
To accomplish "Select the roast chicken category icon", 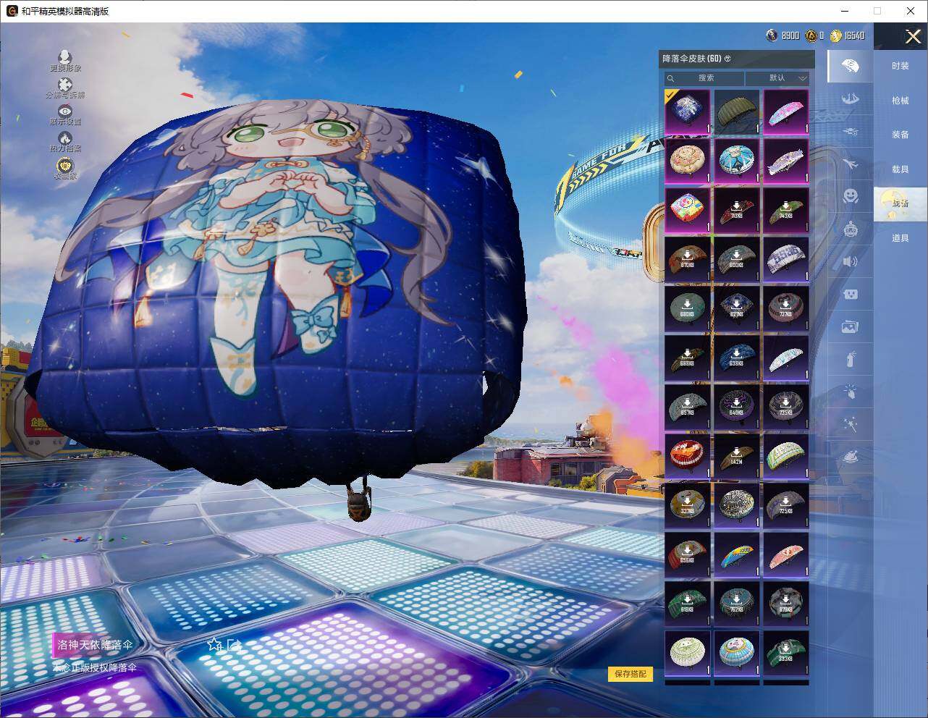I will (851, 457).
